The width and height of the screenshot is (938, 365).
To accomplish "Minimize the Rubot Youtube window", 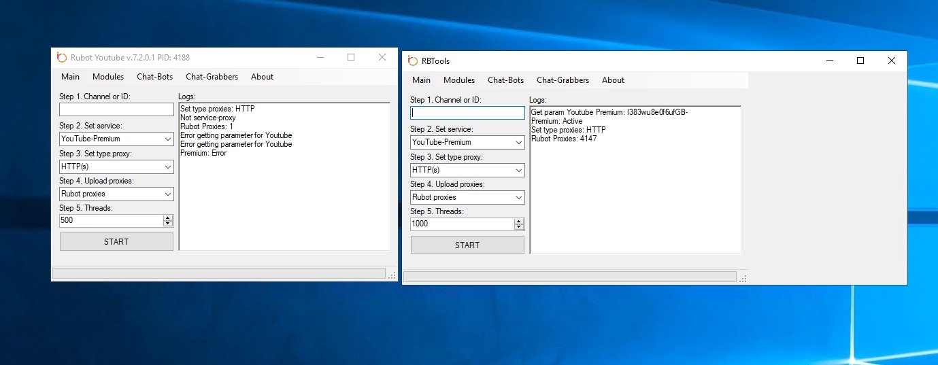I will point(320,58).
